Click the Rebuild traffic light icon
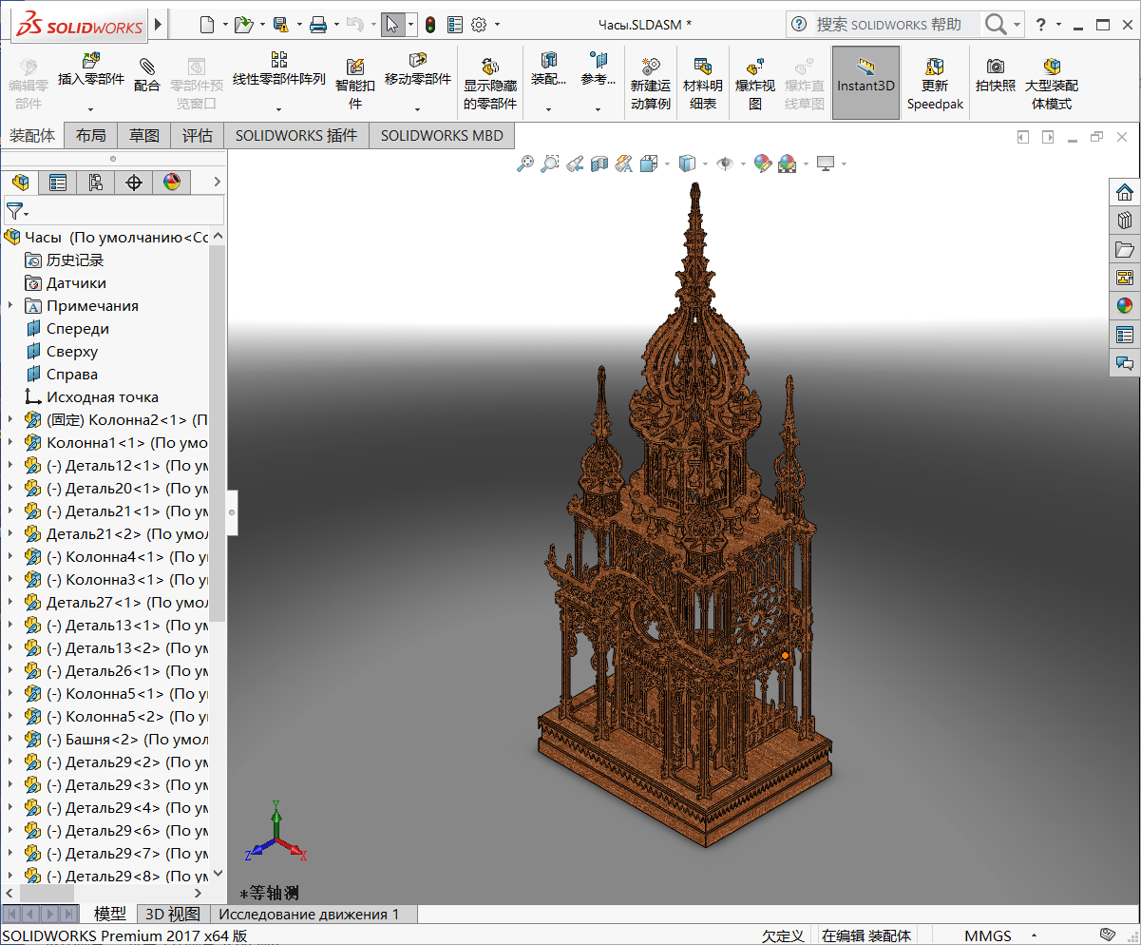 point(430,25)
